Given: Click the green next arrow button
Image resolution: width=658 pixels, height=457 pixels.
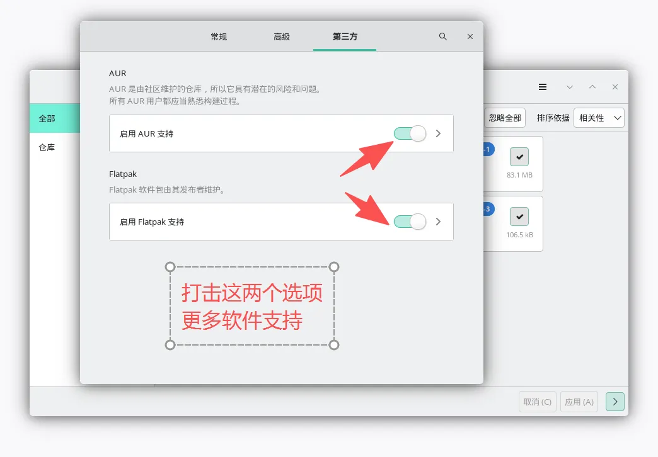Looking at the screenshot, I should pos(615,402).
